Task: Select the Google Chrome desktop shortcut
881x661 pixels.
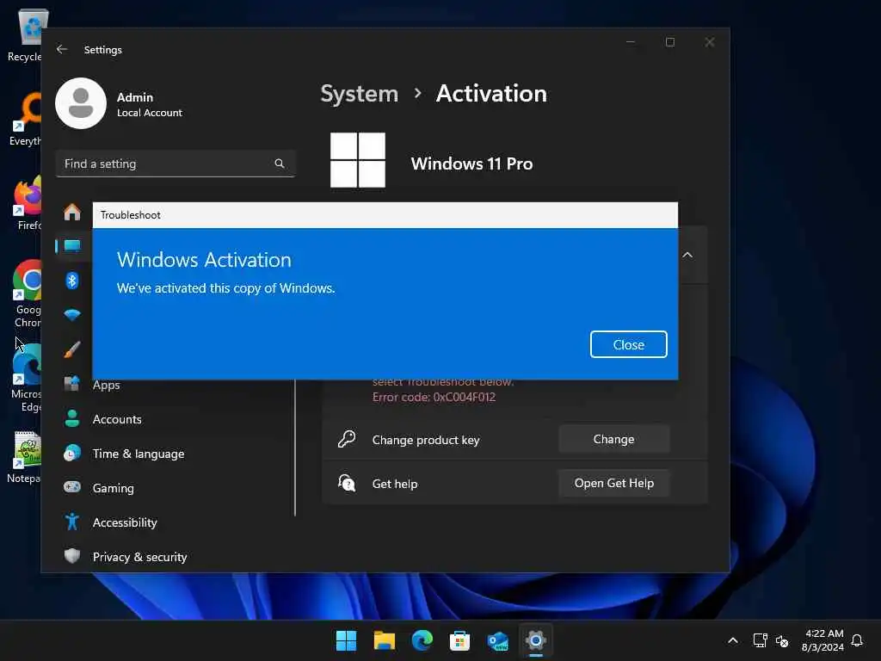Action: 27,293
